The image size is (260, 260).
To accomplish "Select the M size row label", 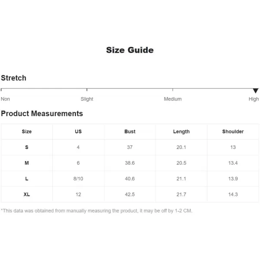I will pos(27,163).
